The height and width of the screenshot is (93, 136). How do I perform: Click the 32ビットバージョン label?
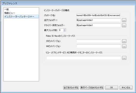(x=53, y=41)
